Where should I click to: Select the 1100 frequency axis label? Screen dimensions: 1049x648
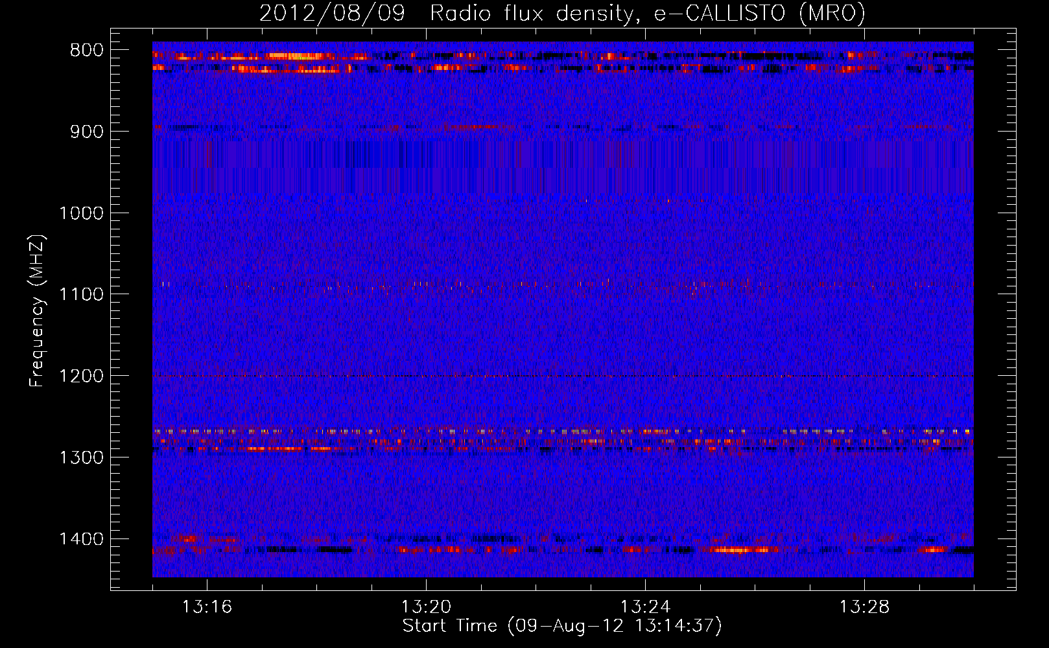[82, 295]
